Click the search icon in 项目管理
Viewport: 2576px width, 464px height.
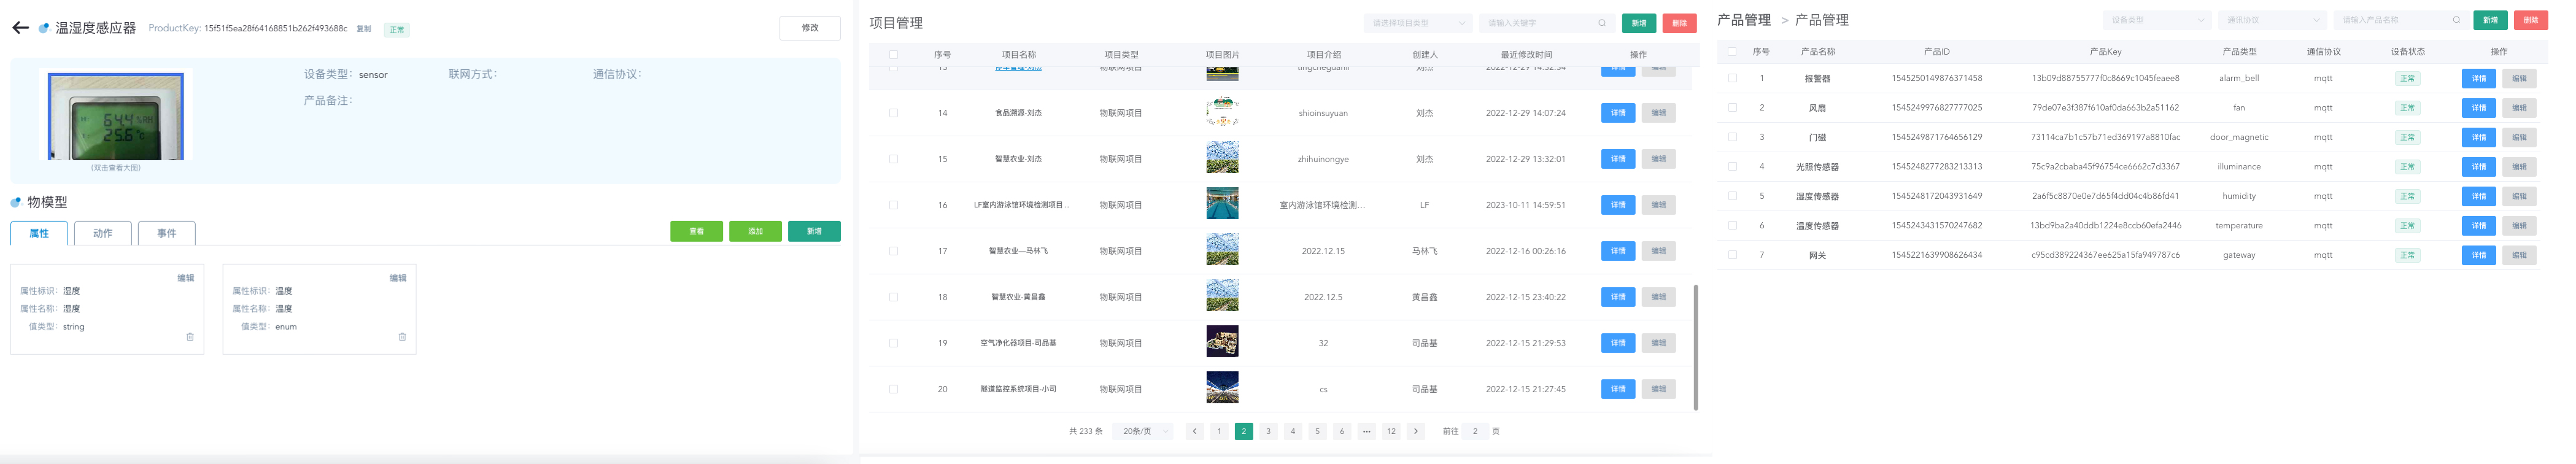[1602, 23]
